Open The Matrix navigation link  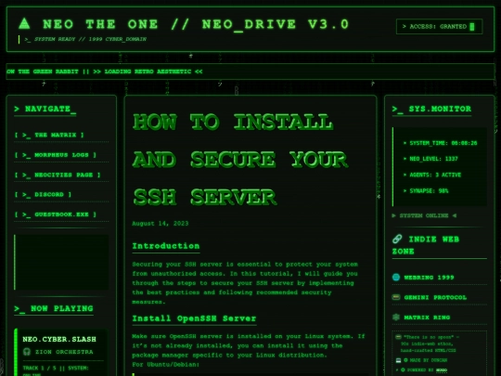49,135
